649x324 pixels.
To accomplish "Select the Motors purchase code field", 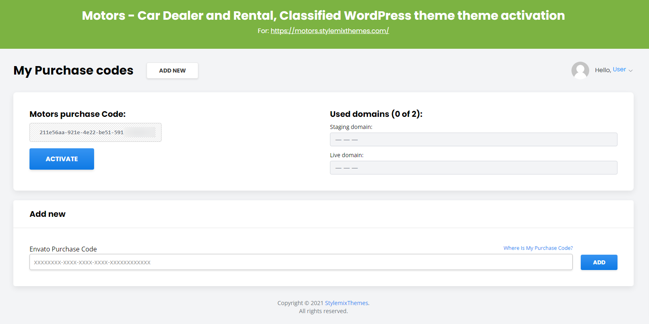I will coord(95,132).
